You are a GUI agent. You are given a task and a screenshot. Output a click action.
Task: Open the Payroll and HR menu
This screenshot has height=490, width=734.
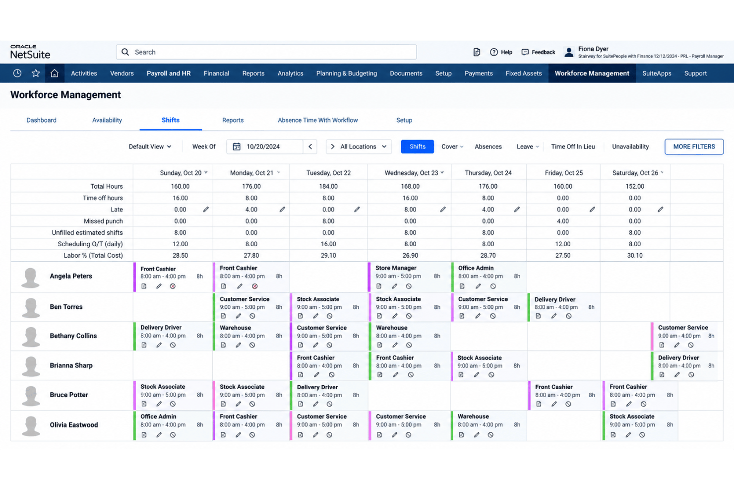[169, 73]
